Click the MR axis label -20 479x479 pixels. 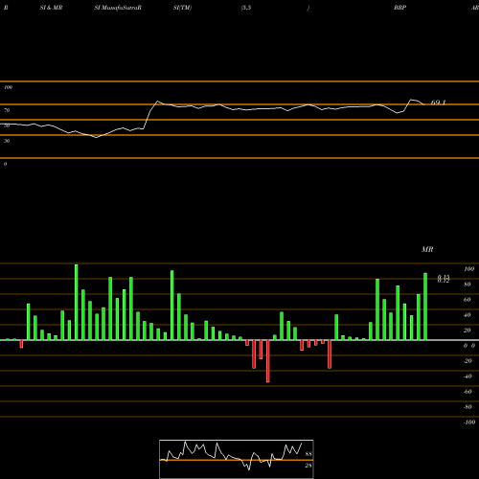click(468, 361)
